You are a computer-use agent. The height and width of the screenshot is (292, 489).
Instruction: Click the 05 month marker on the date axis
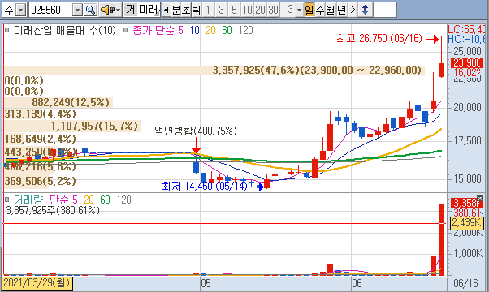point(206,284)
